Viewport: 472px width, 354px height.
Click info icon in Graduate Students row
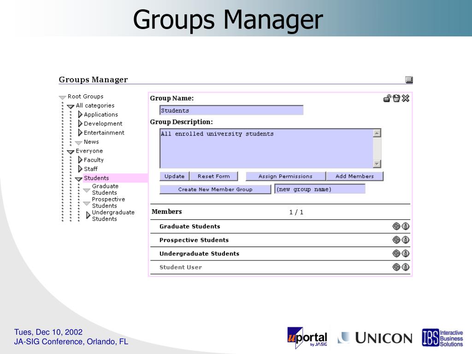406,226
